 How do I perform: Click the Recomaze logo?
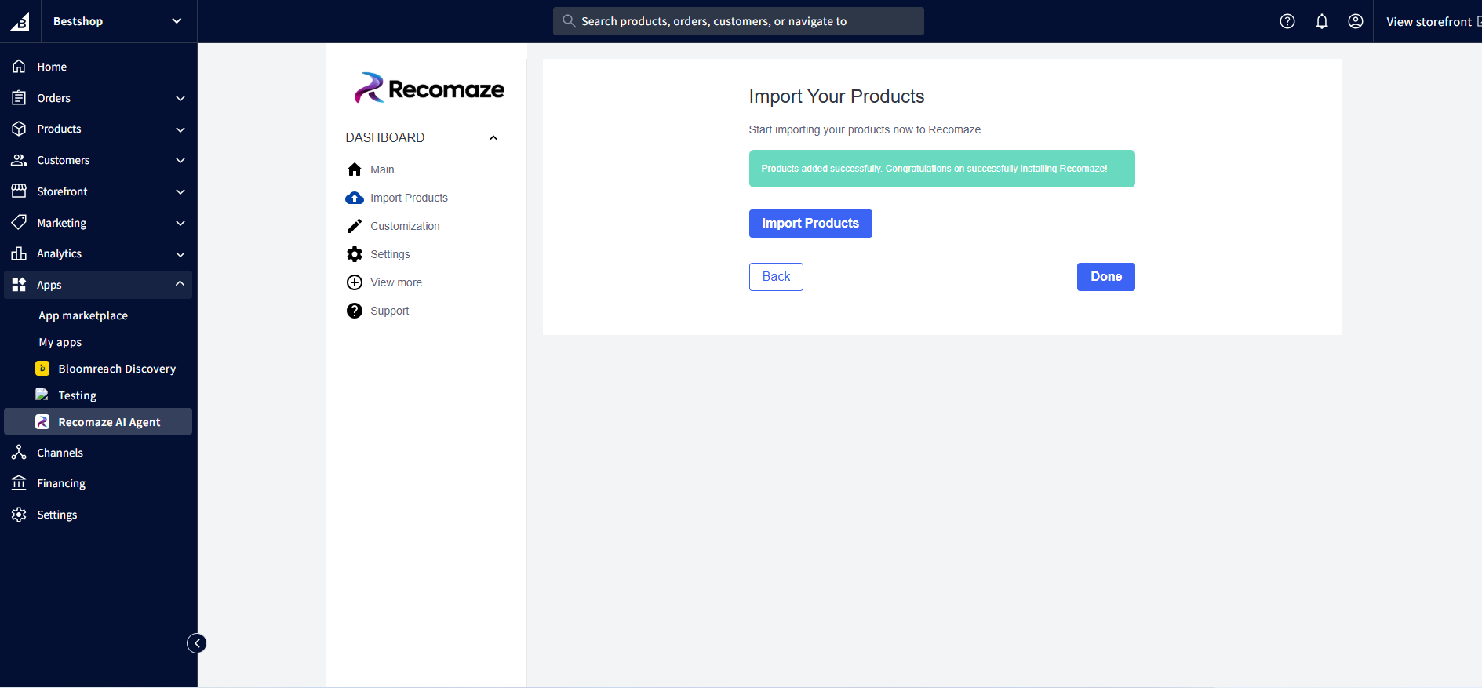pyautogui.click(x=429, y=89)
